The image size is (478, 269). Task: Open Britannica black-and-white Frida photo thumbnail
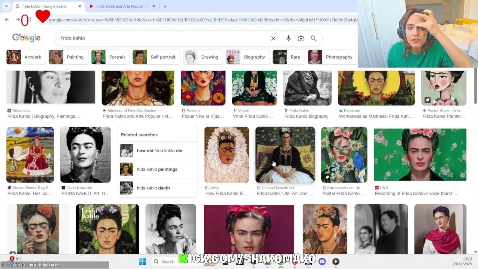click(51, 87)
